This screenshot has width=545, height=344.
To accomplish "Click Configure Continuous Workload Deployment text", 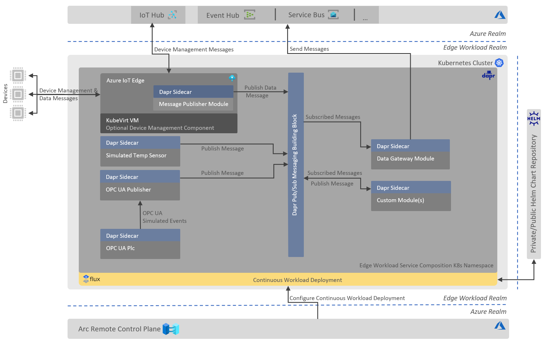I will tap(347, 298).
